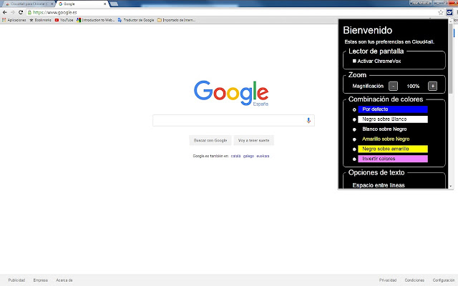Open the Condiciones footer link
This screenshot has height=286, width=458.
point(414,280)
